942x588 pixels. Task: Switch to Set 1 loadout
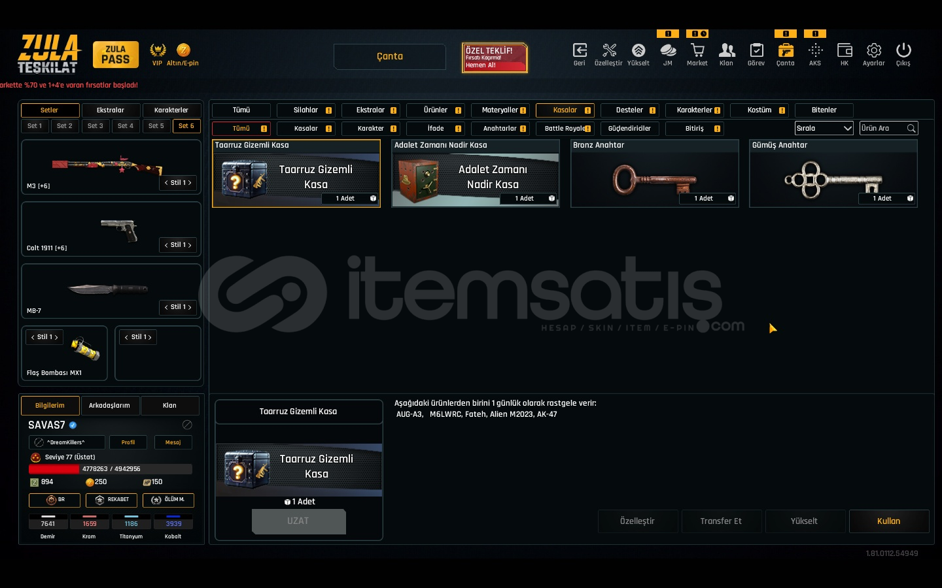point(35,126)
